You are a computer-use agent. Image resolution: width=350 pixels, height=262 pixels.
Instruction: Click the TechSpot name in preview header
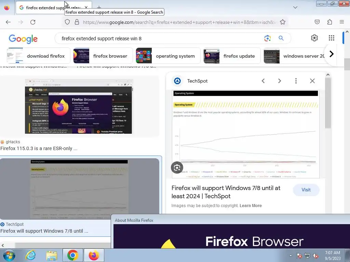click(x=197, y=81)
